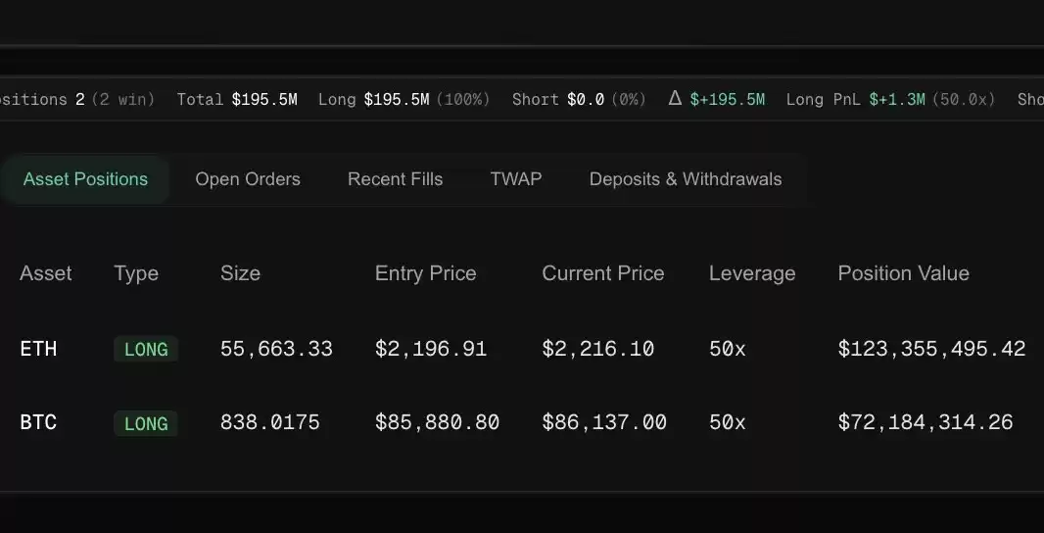This screenshot has height=533, width=1044.
Task: Click the ETH position value $123,355,495.42
Action: click(931, 349)
